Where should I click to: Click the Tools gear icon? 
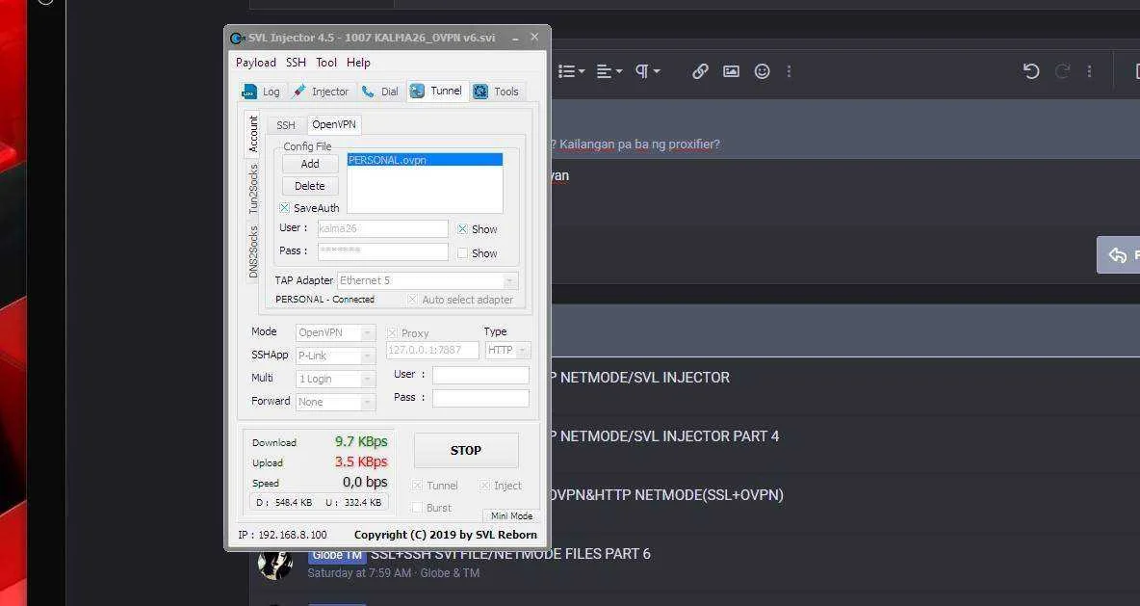point(480,92)
